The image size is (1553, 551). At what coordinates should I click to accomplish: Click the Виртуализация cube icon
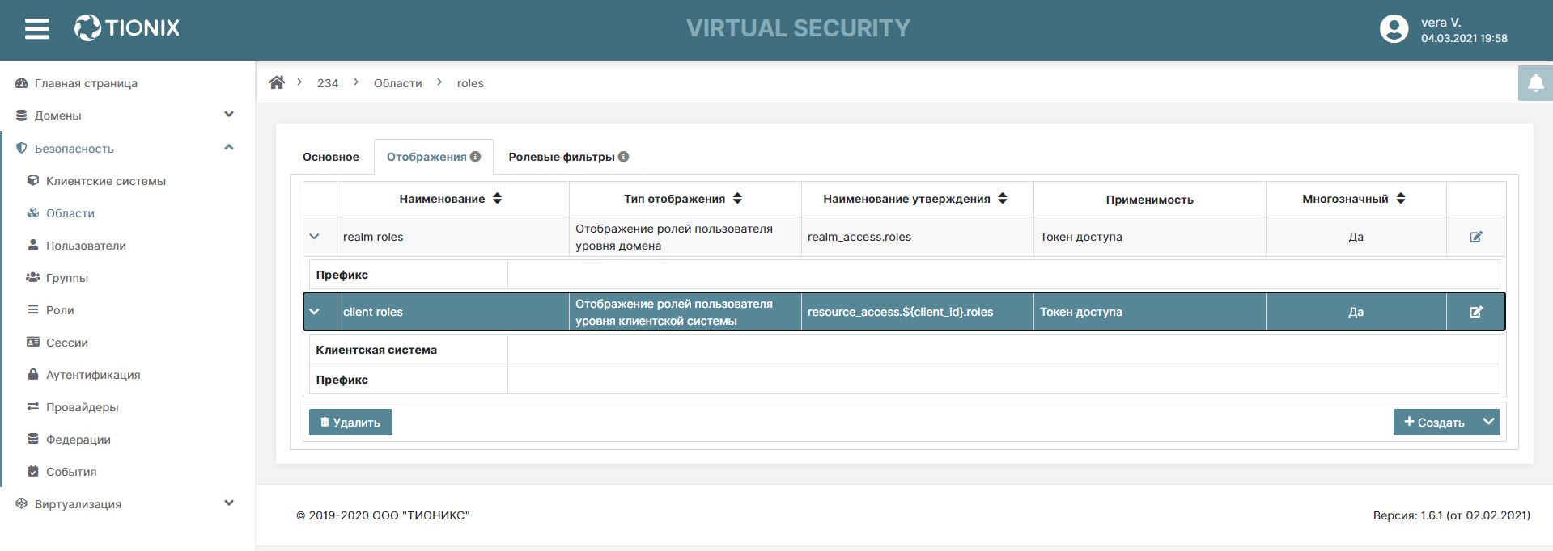22,503
